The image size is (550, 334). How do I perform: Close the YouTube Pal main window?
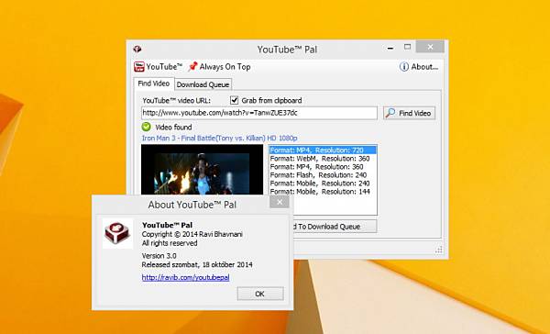(x=430, y=47)
